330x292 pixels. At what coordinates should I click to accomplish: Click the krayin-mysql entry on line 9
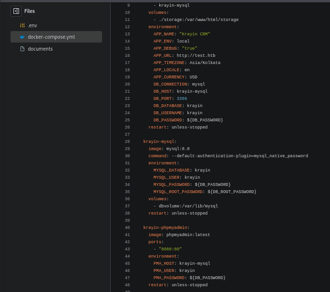pos(174,5)
